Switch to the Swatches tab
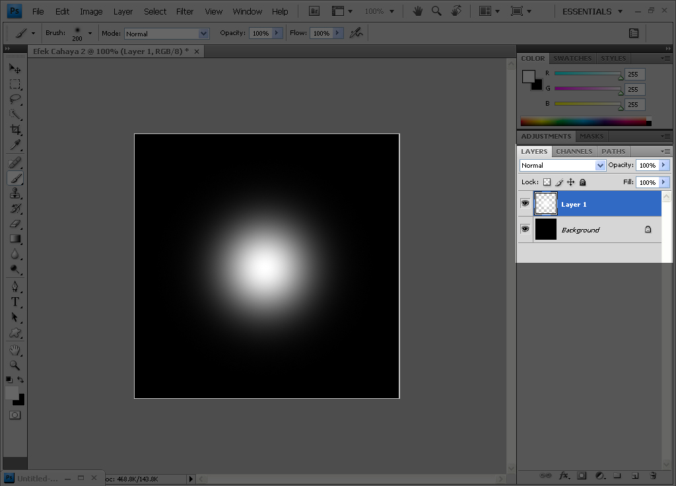This screenshot has width=676, height=486. pyautogui.click(x=572, y=58)
